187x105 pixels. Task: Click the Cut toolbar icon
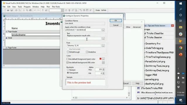(24, 10)
